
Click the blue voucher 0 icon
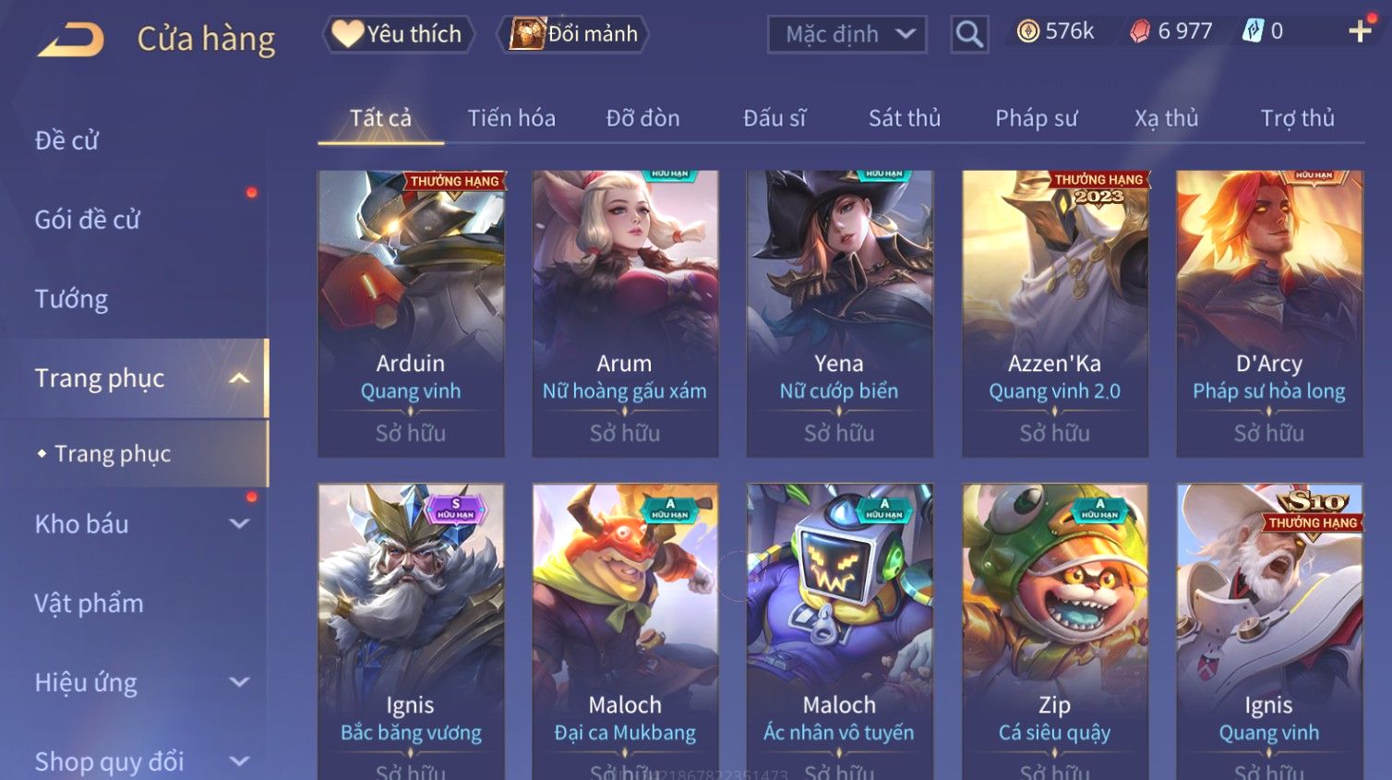coord(1252,31)
